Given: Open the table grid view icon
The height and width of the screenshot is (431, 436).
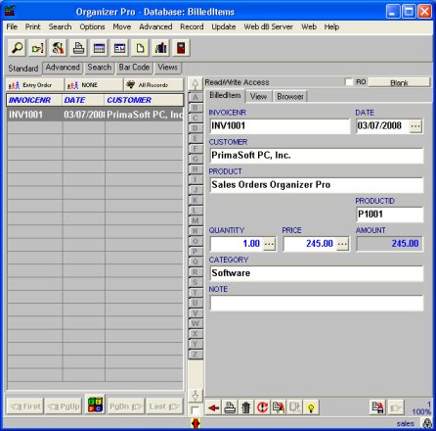Looking at the screenshot, I should (99, 48).
